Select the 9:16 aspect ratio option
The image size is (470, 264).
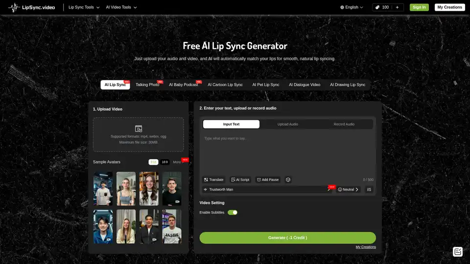point(153,162)
